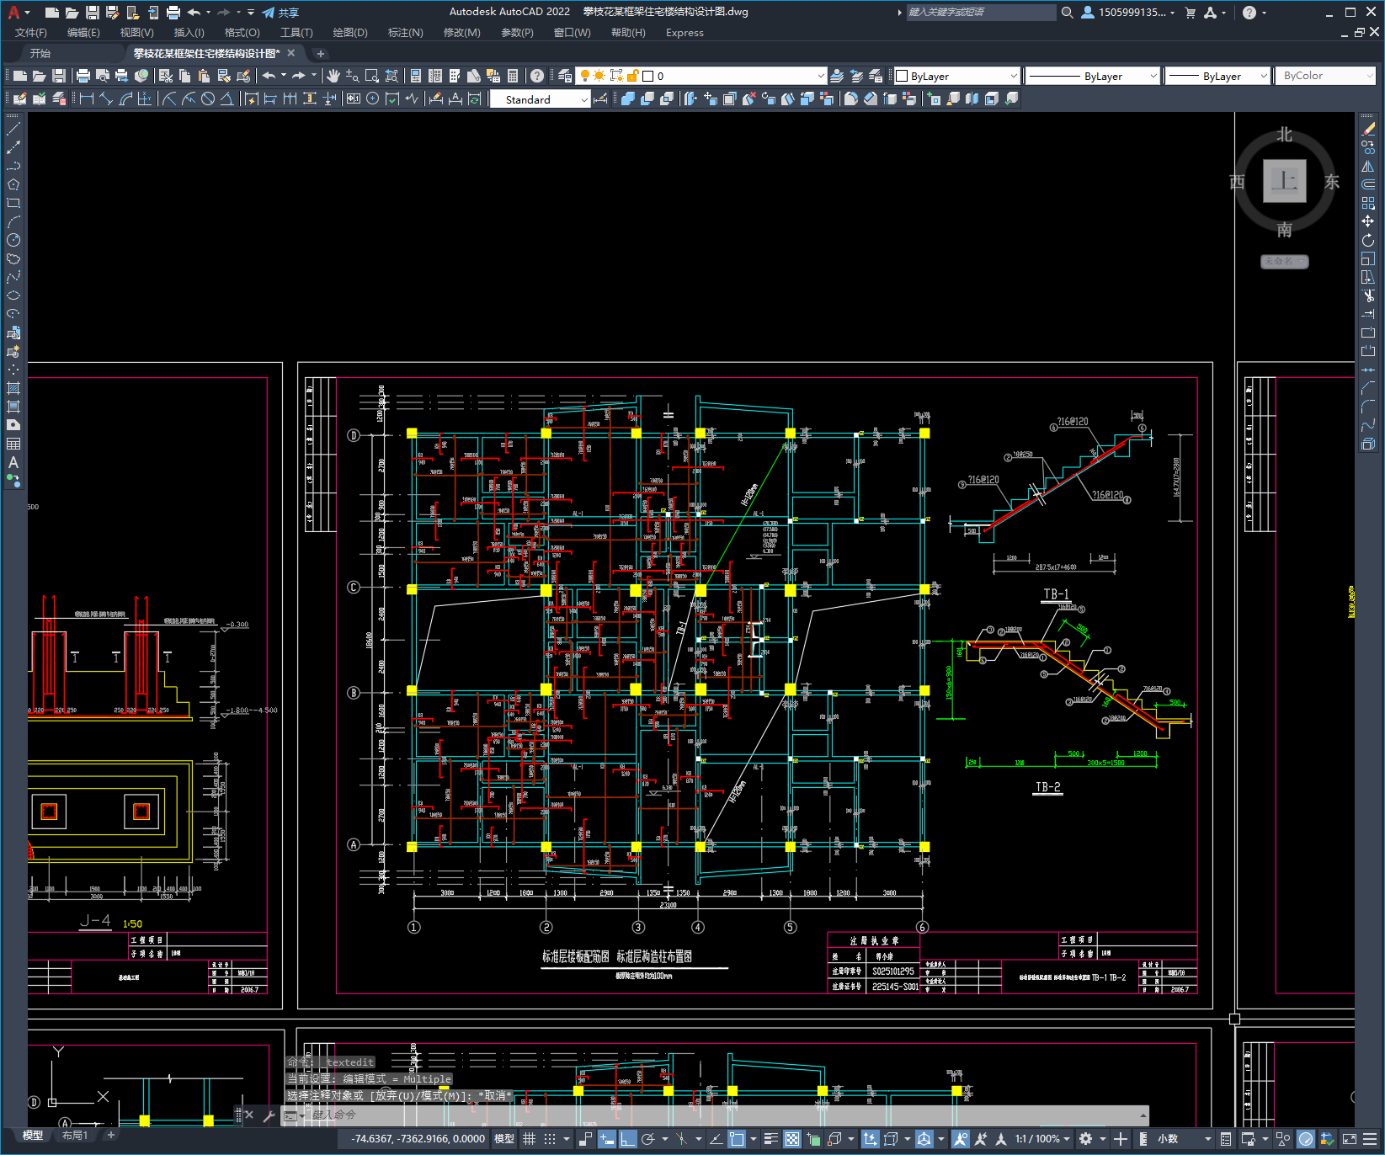Switch to the 模型 model tab
This screenshot has height=1155, width=1385.
pyautogui.click(x=33, y=1136)
